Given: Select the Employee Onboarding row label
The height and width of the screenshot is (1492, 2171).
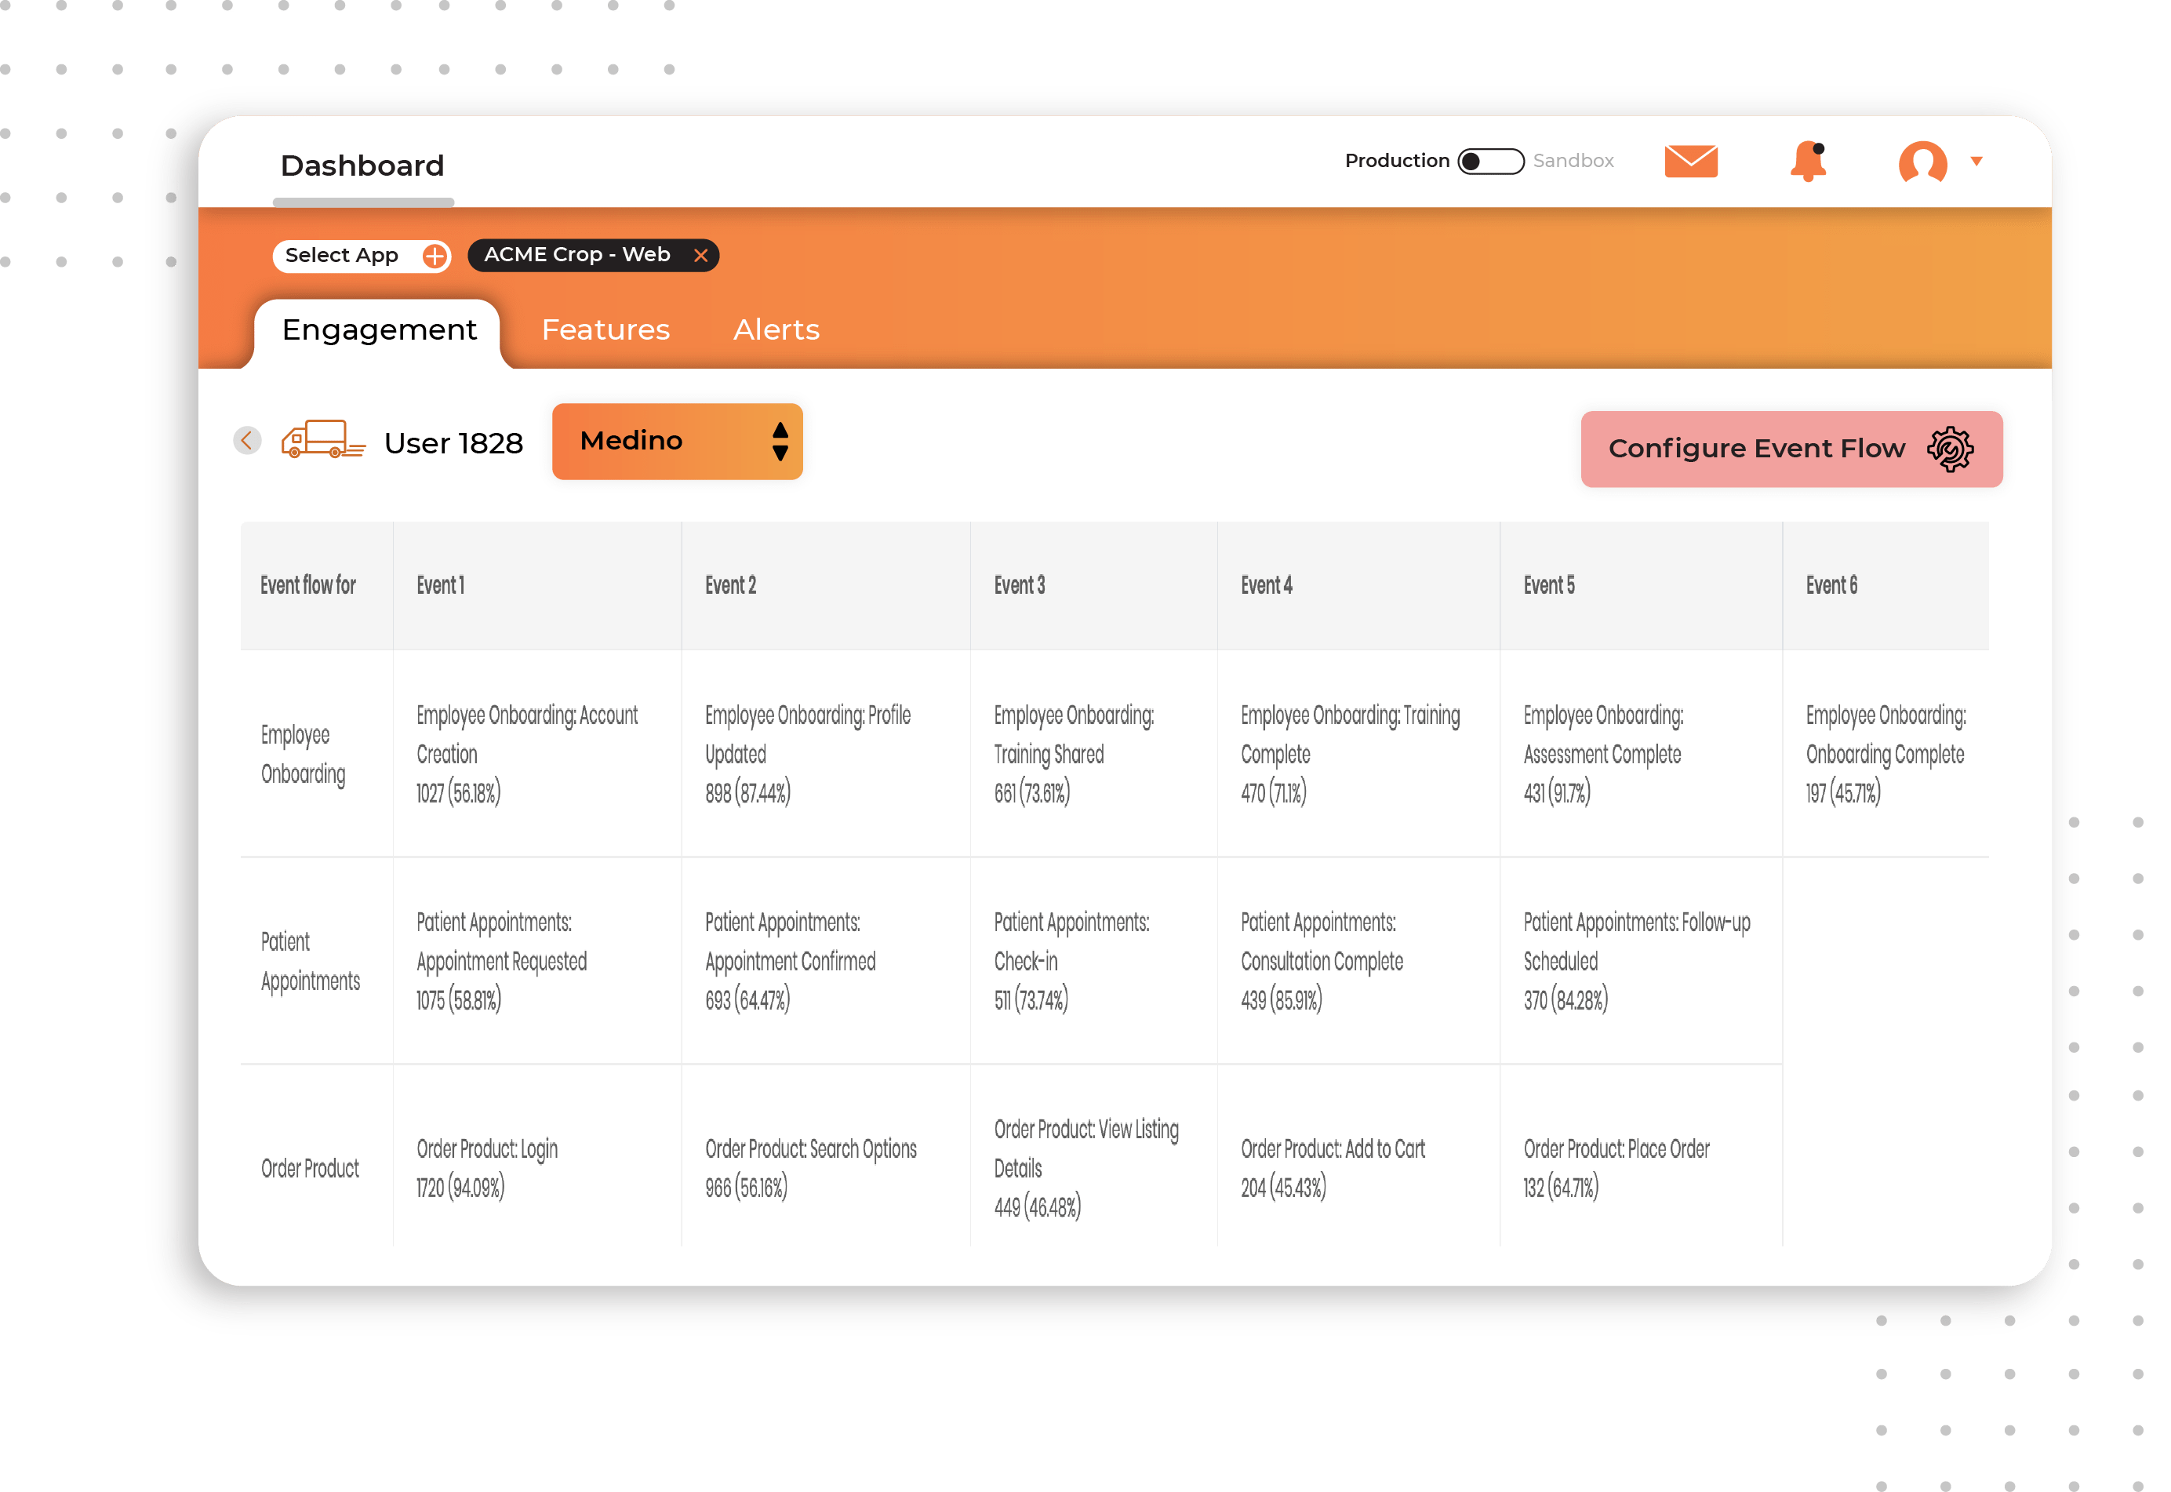Looking at the screenshot, I should coord(303,755).
